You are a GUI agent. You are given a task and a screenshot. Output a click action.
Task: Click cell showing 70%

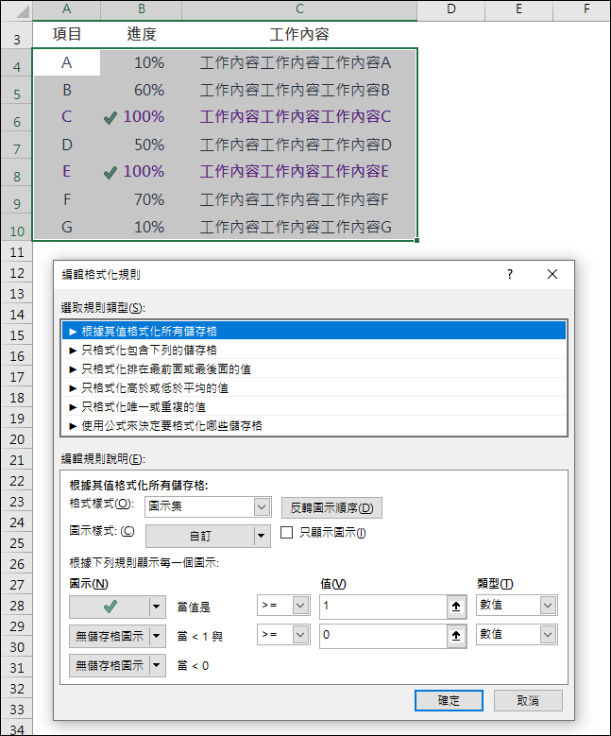142,199
